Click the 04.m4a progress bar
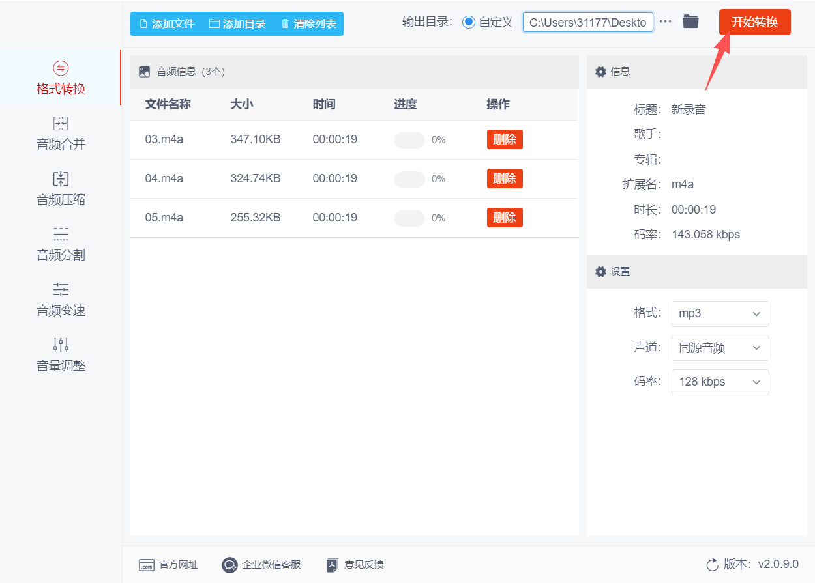The width and height of the screenshot is (815, 583). pos(409,179)
